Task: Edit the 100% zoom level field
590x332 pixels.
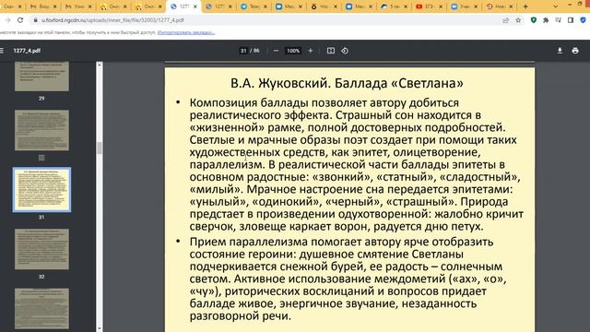Action: 293,51
